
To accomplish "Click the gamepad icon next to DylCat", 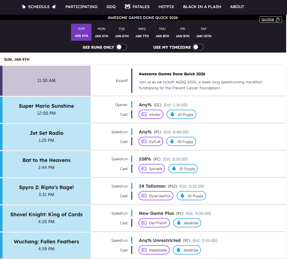I will pos(144,142).
